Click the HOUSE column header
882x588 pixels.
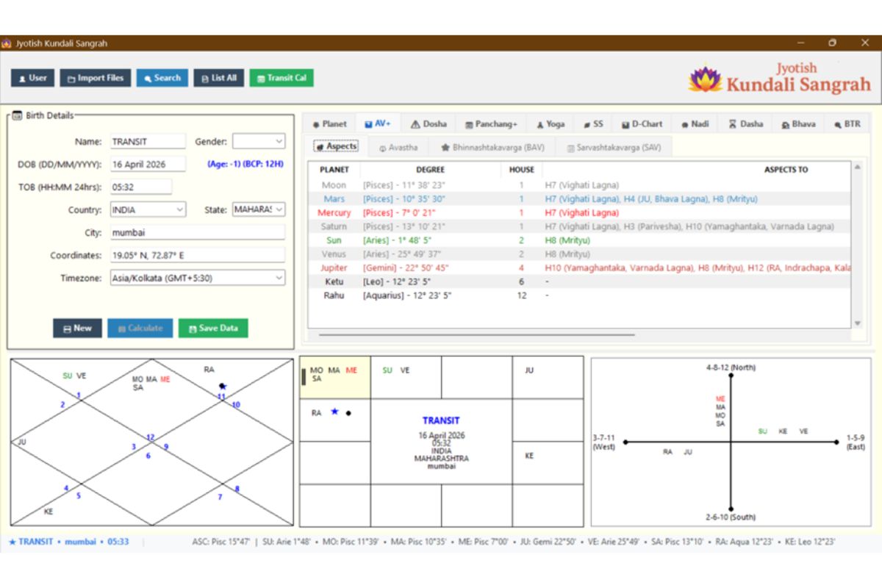click(522, 170)
